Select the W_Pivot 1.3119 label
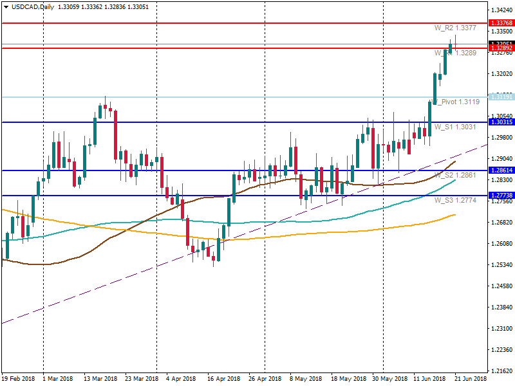 457,102
